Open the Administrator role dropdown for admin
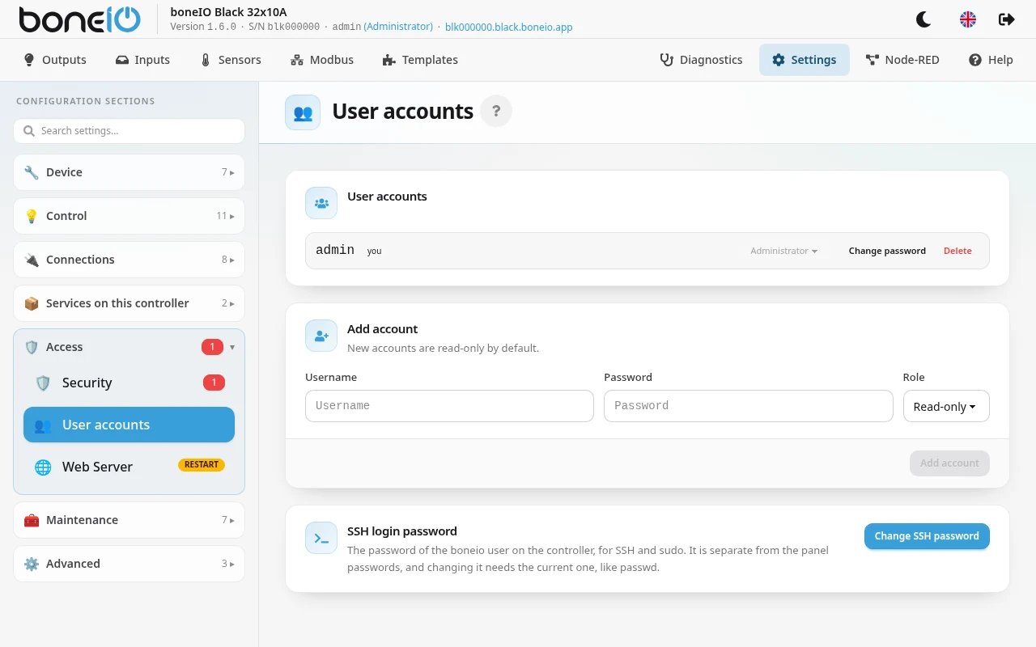1036x647 pixels. [x=783, y=251]
